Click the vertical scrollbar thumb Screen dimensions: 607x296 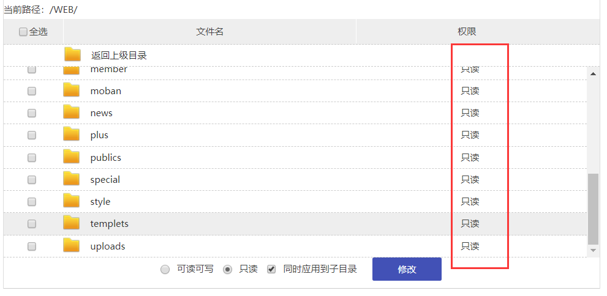[x=593, y=208]
